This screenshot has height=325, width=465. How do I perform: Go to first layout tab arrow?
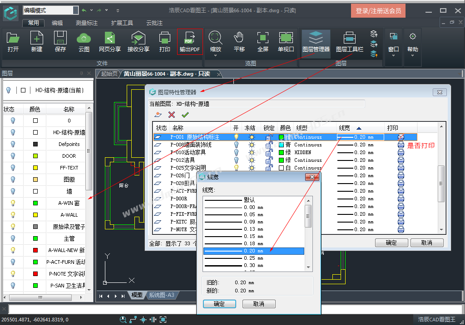(101, 296)
